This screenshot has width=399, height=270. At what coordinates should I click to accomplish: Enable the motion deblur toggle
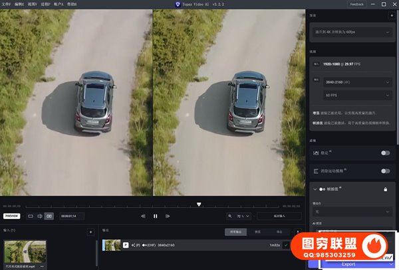tap(384, 171)
